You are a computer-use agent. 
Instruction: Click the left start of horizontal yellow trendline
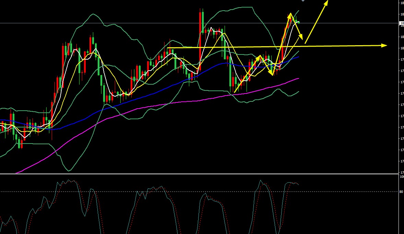pyautogui.click(x=168, y=48)
